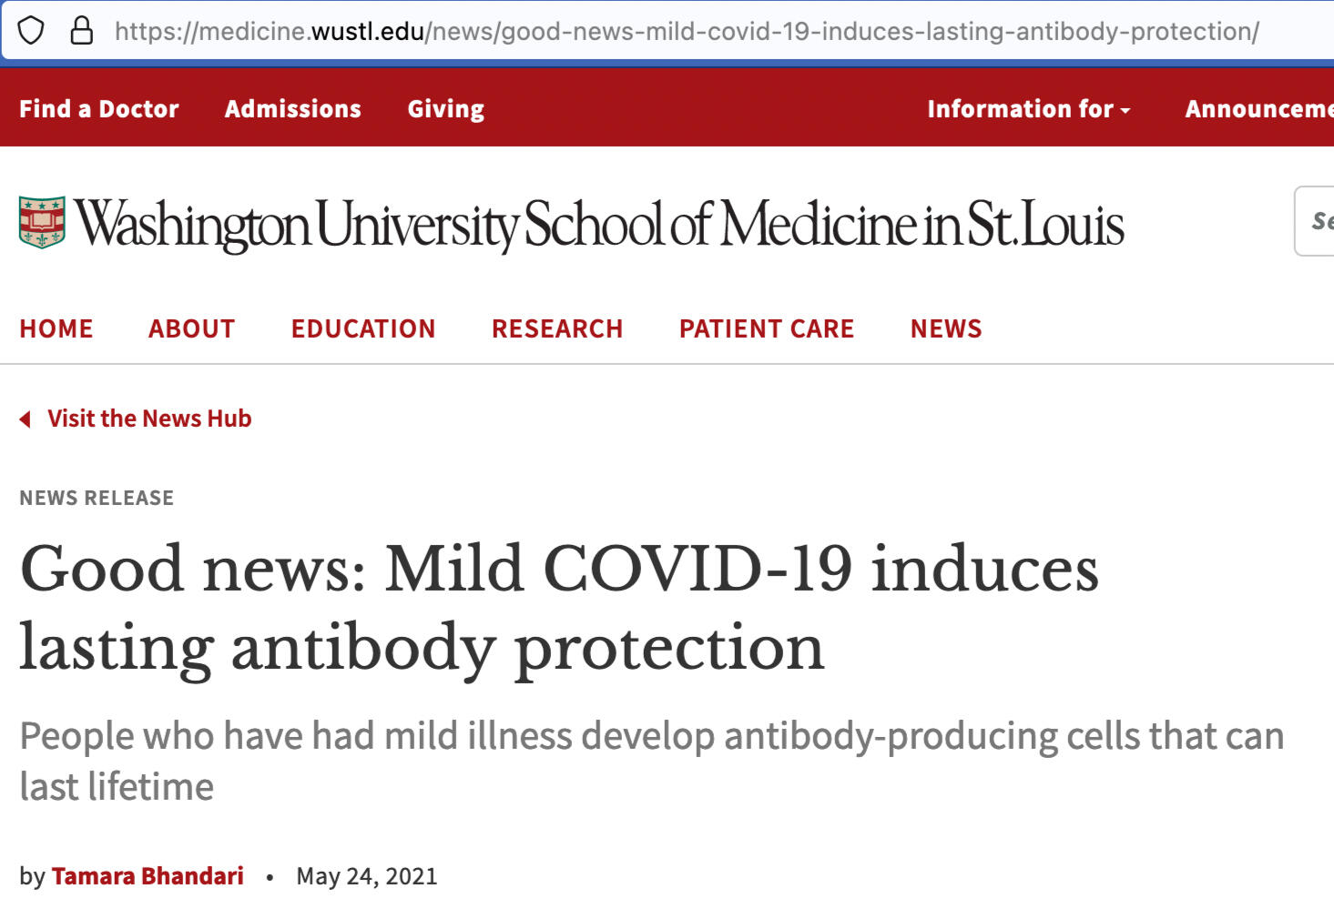Select ABOUT in main navigation

(x=192, y=328)
